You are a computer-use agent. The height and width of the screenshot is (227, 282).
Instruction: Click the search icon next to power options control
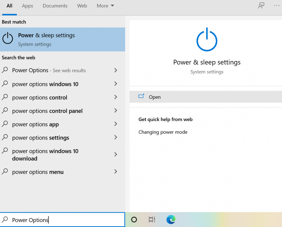pyautogui.click(x=5, y=98)
